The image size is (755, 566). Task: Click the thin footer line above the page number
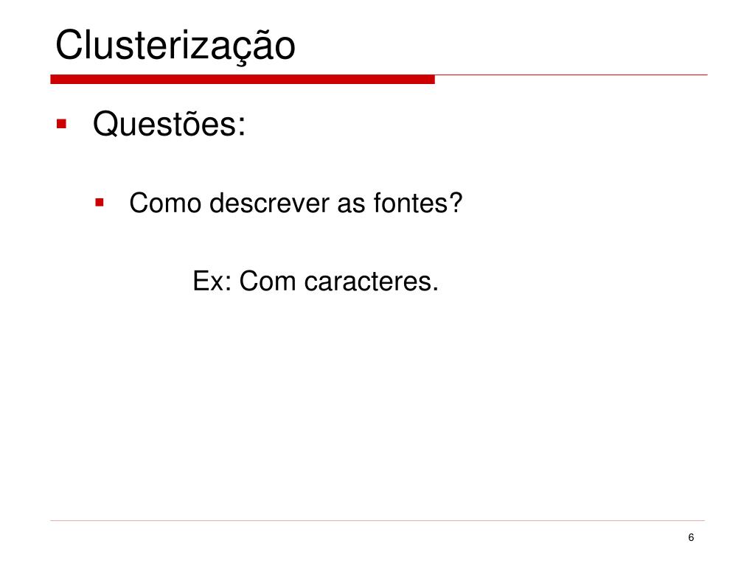click(377, 520)
